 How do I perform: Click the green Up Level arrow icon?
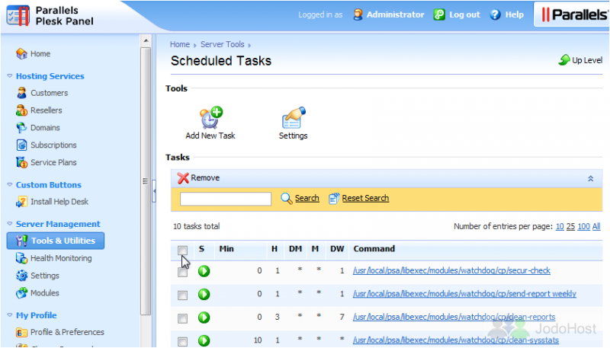(x=564, y=60)
